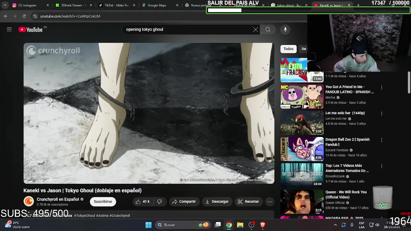
Task: Open options for You Got A Friend In Me
Action: 381,88
